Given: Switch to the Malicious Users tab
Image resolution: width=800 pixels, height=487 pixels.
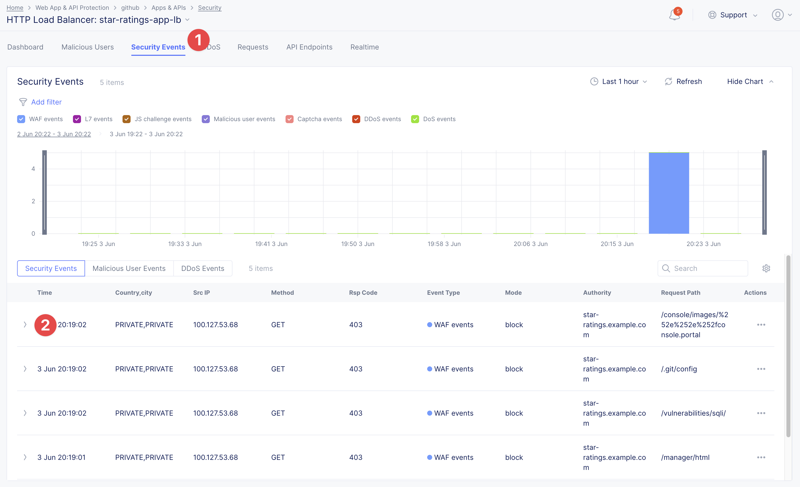Looking at the screenshot, I should [x=87, y=47].
